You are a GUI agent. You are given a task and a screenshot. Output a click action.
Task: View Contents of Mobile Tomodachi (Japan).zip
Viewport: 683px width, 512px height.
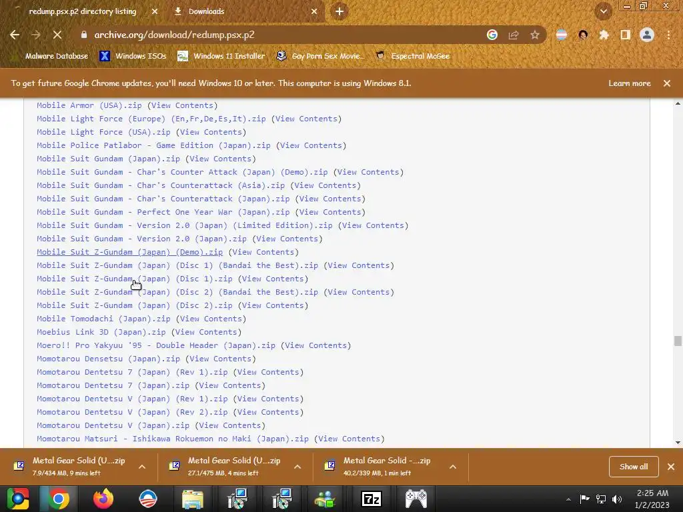tap(211, 319)
